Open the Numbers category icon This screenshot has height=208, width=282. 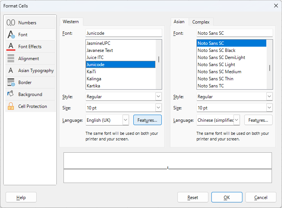11,23
